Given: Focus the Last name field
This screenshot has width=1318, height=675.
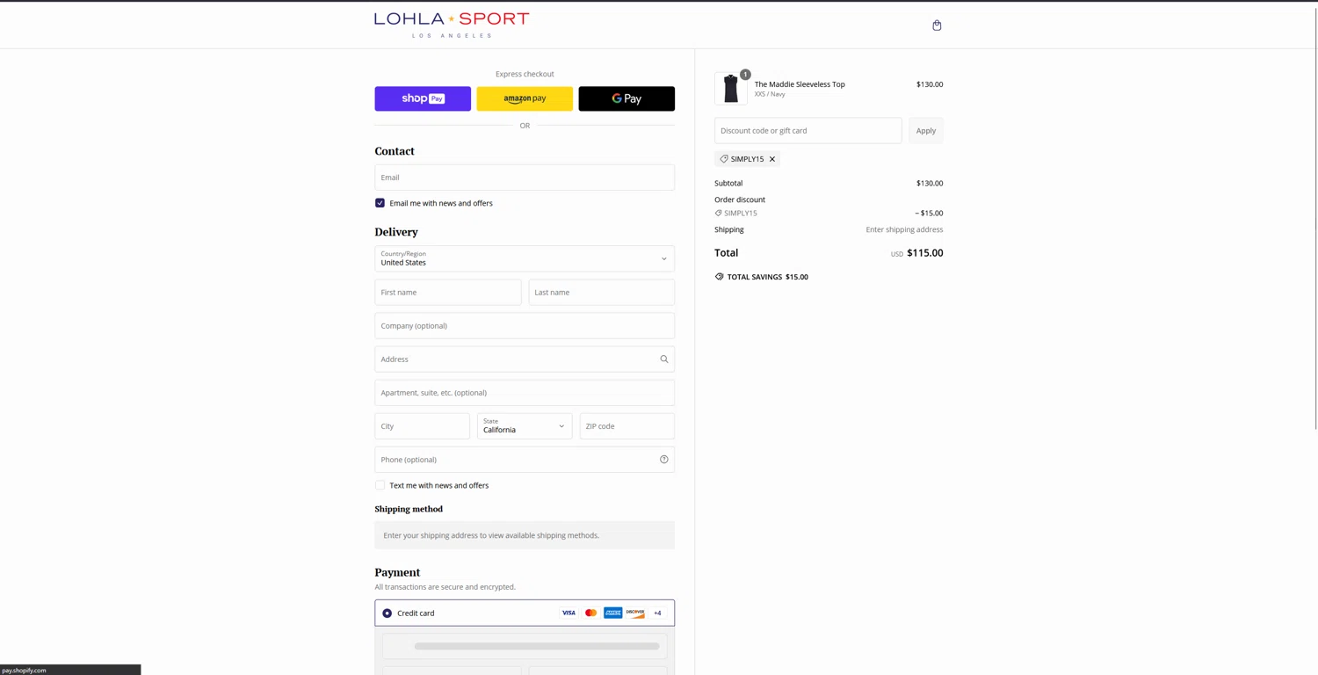Looking at the screenshot, I should [x=602, y=293].
